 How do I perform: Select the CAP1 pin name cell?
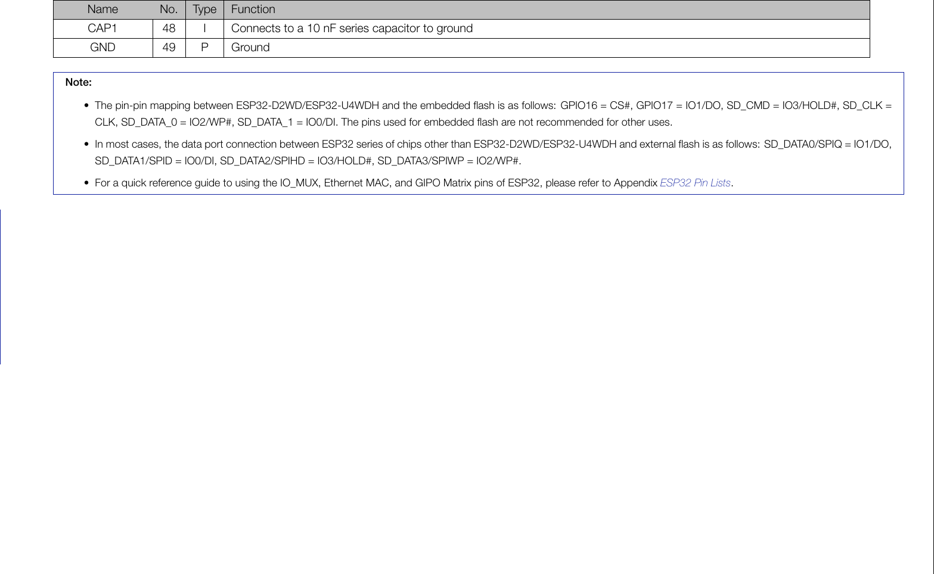click(x=103, y=29)
